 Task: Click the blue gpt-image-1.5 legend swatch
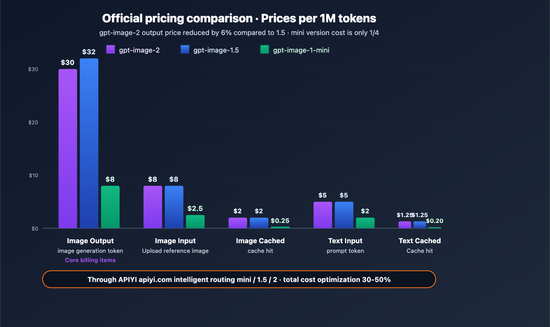[185, 49]
